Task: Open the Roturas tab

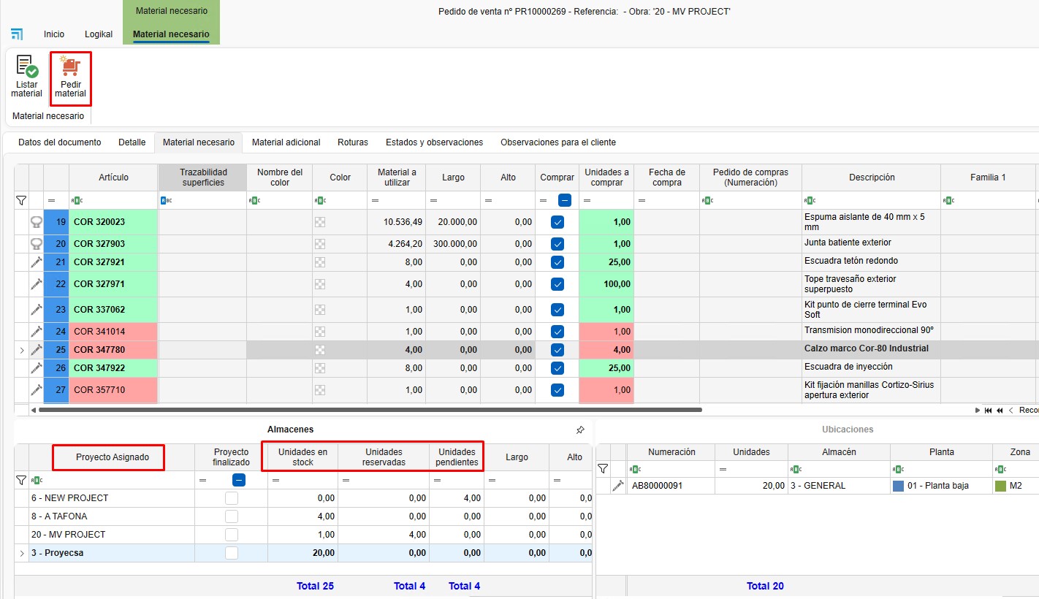Action: [x=353, y=142]
